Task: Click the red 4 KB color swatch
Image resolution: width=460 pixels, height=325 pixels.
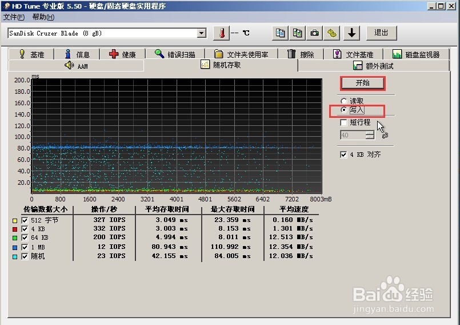Action: pos(15,229)
